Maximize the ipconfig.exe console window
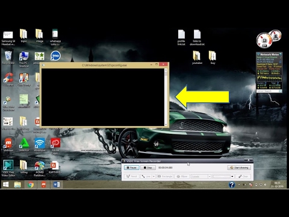The image size is (289, 217). click(x=157, y=64)
